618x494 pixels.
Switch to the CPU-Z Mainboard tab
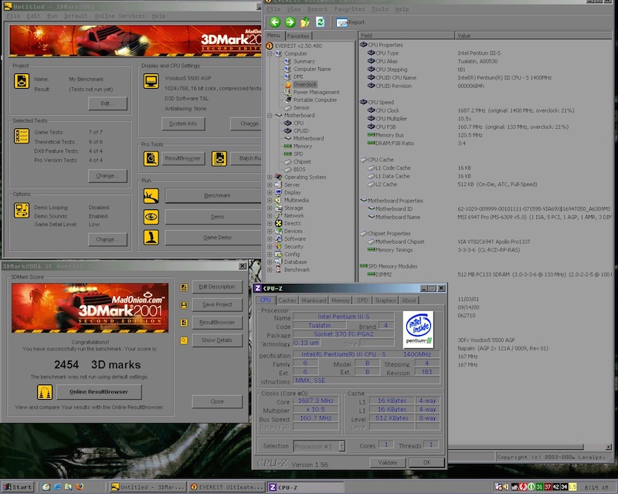coord(314,300)
